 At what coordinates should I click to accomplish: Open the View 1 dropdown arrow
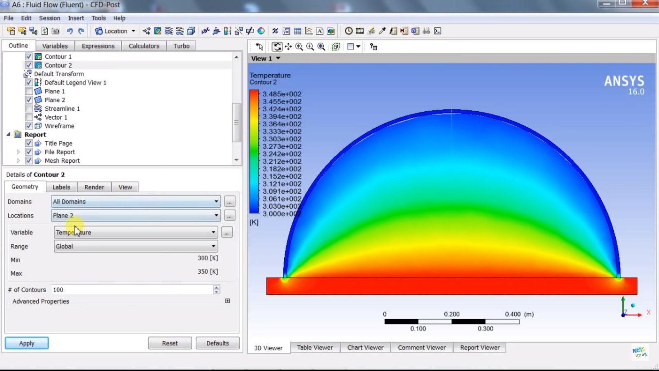point(278,58)
